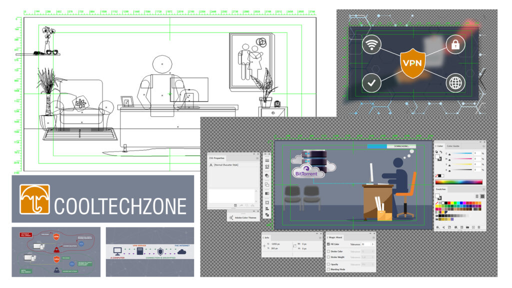
Task: Expand the Fill Color tolerance arrow
Action: 372,244
